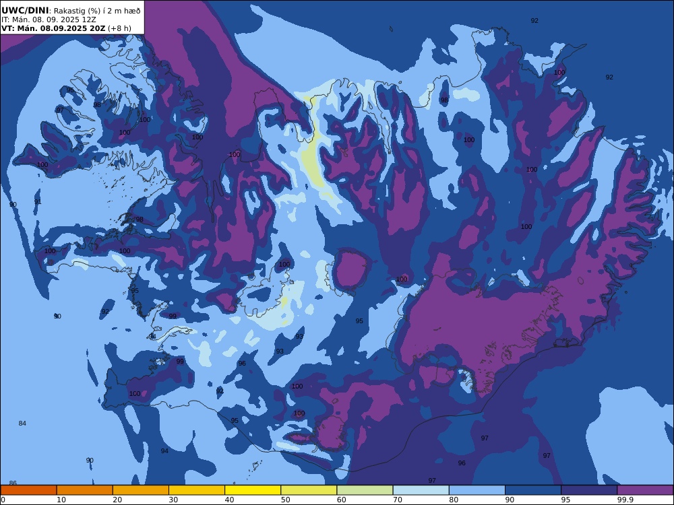The image size is (674, 505).
Task: Click the '86' humidity value on the map
Action: pos(13,483)
